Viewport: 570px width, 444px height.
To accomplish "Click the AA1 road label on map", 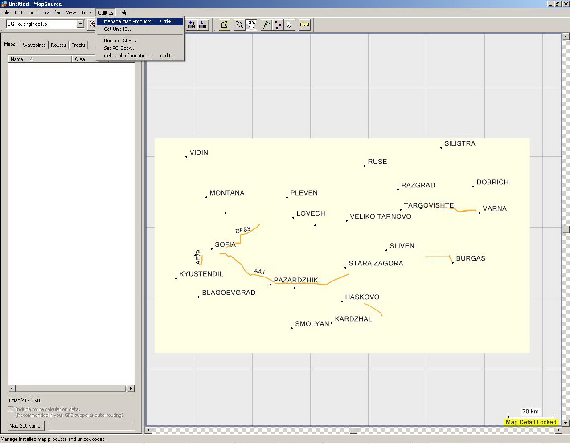I will click(x=259, y=272).
